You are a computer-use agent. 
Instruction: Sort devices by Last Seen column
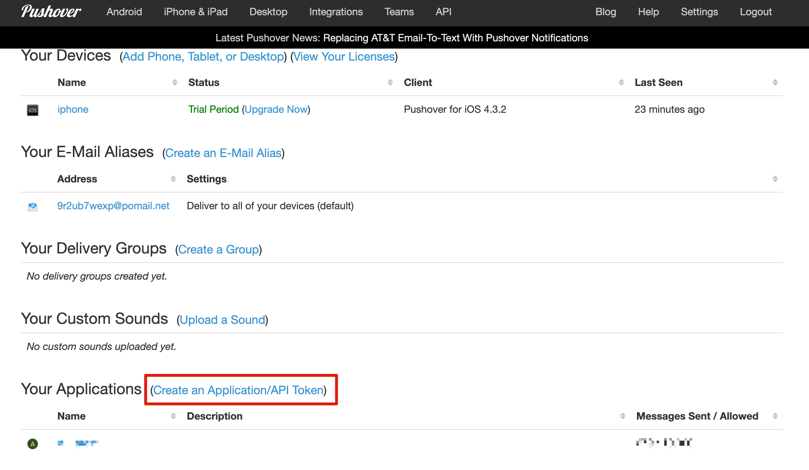(775, 82)
